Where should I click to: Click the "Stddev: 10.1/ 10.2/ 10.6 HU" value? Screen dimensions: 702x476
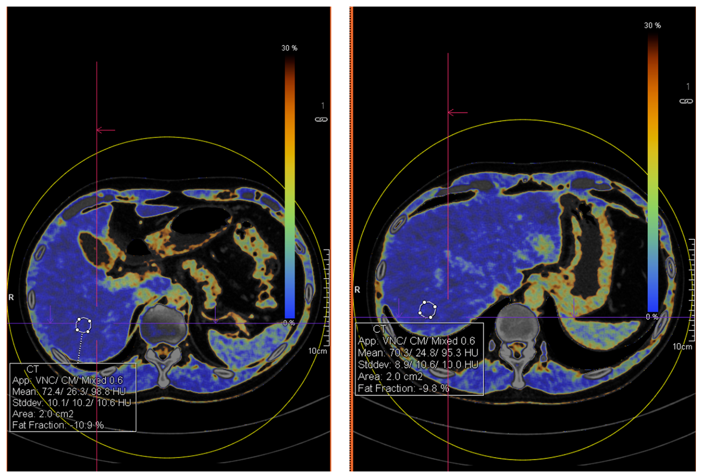tap(71, 403)
